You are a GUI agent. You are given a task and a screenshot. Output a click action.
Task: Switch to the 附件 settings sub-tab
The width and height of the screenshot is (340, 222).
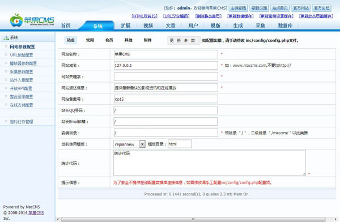pyautogui.click(x=147, y=40)
